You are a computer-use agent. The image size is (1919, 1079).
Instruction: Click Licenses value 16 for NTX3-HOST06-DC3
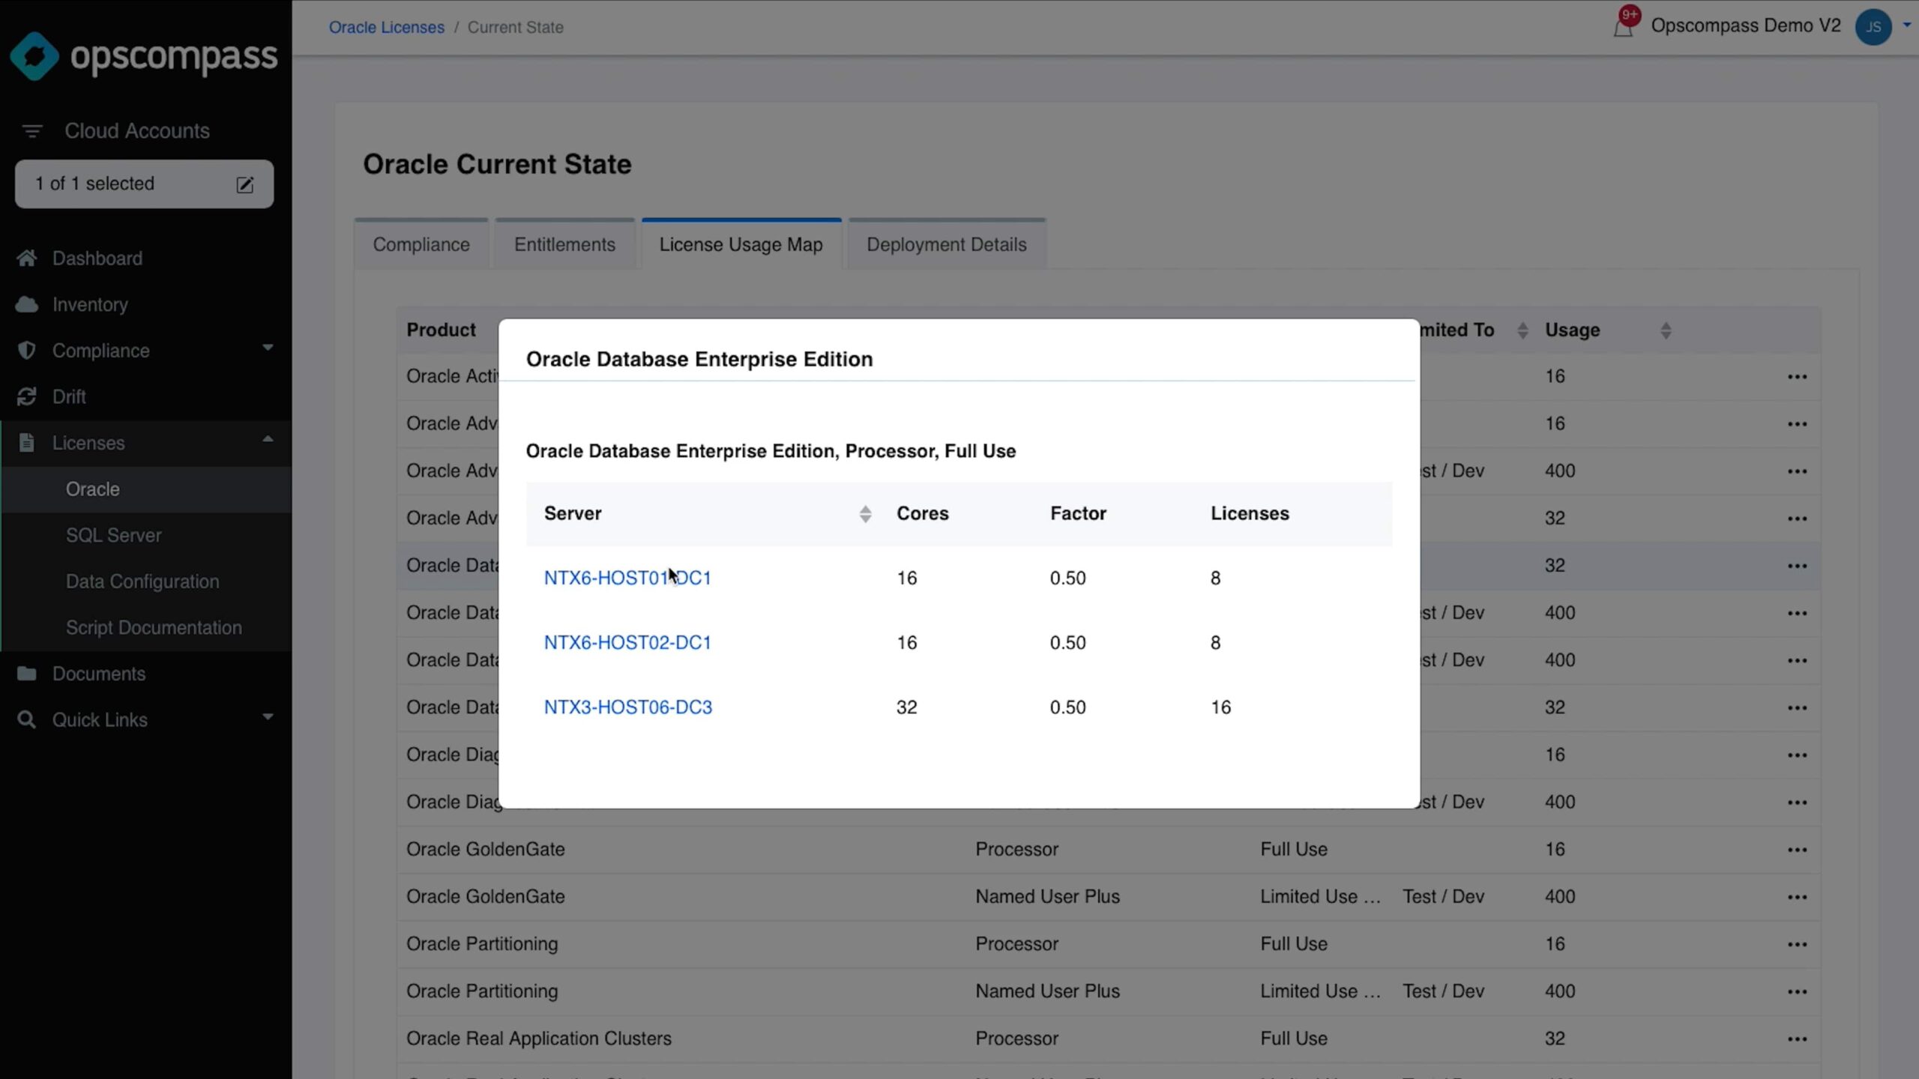coord(1220,707)
